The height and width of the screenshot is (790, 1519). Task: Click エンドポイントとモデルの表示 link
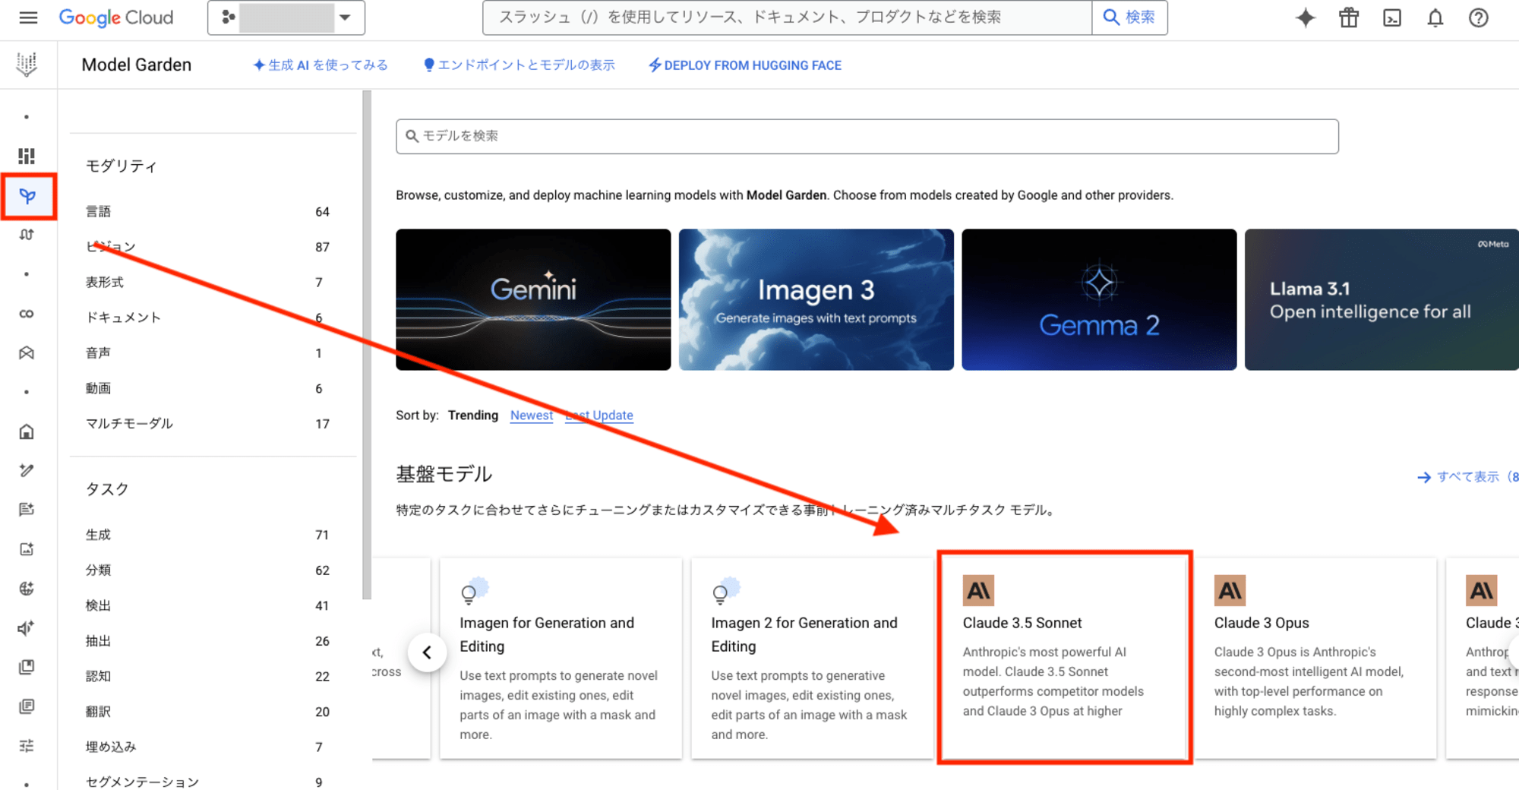point(519,65)
